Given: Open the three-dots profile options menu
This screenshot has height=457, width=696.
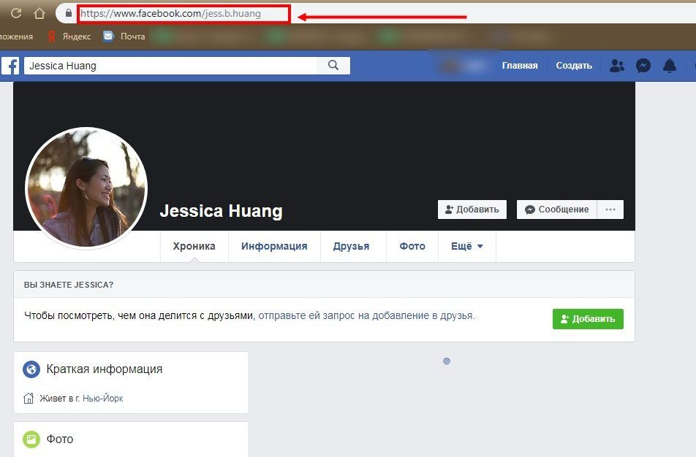Looking at the screenshot, I should (610, 210).
